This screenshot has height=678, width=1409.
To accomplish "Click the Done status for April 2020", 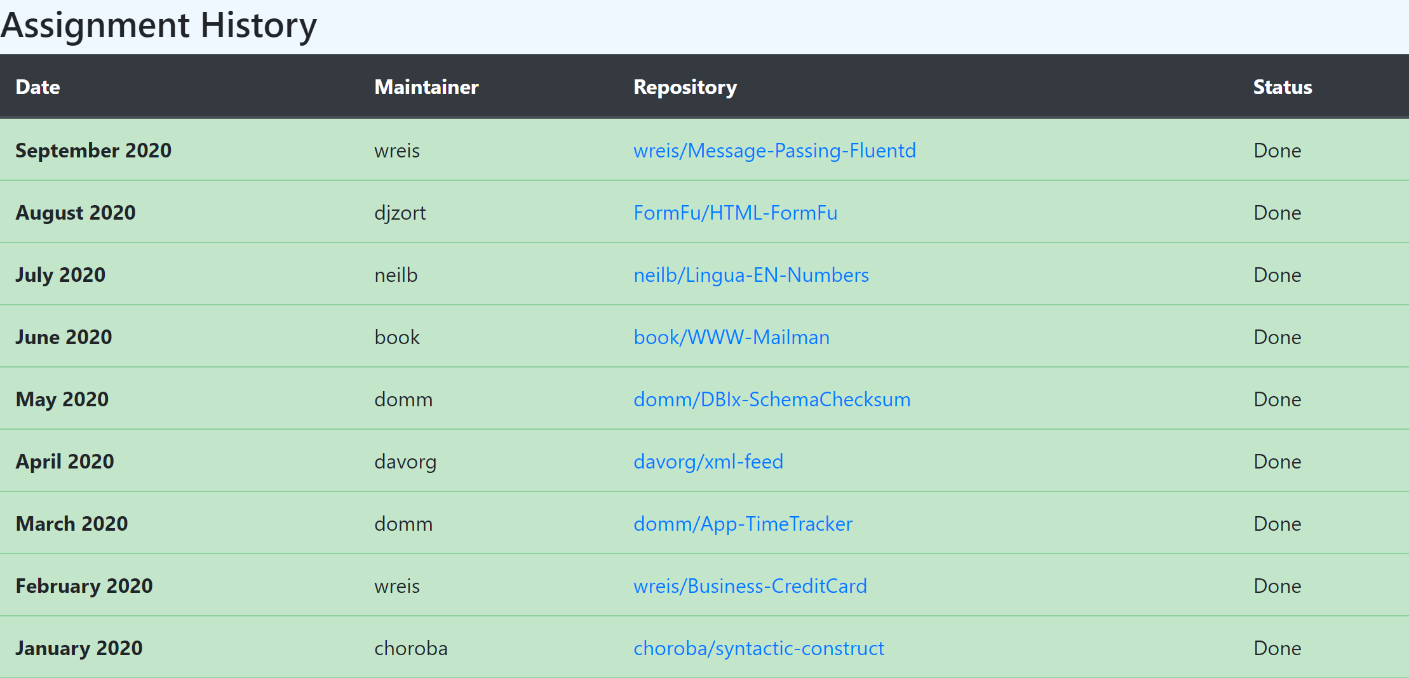I will 1278,462.
